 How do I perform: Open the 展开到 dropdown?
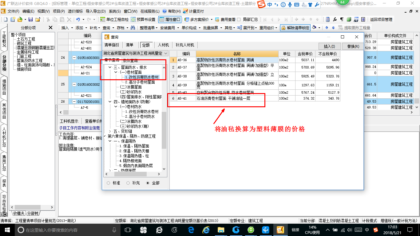click(248, 28)
